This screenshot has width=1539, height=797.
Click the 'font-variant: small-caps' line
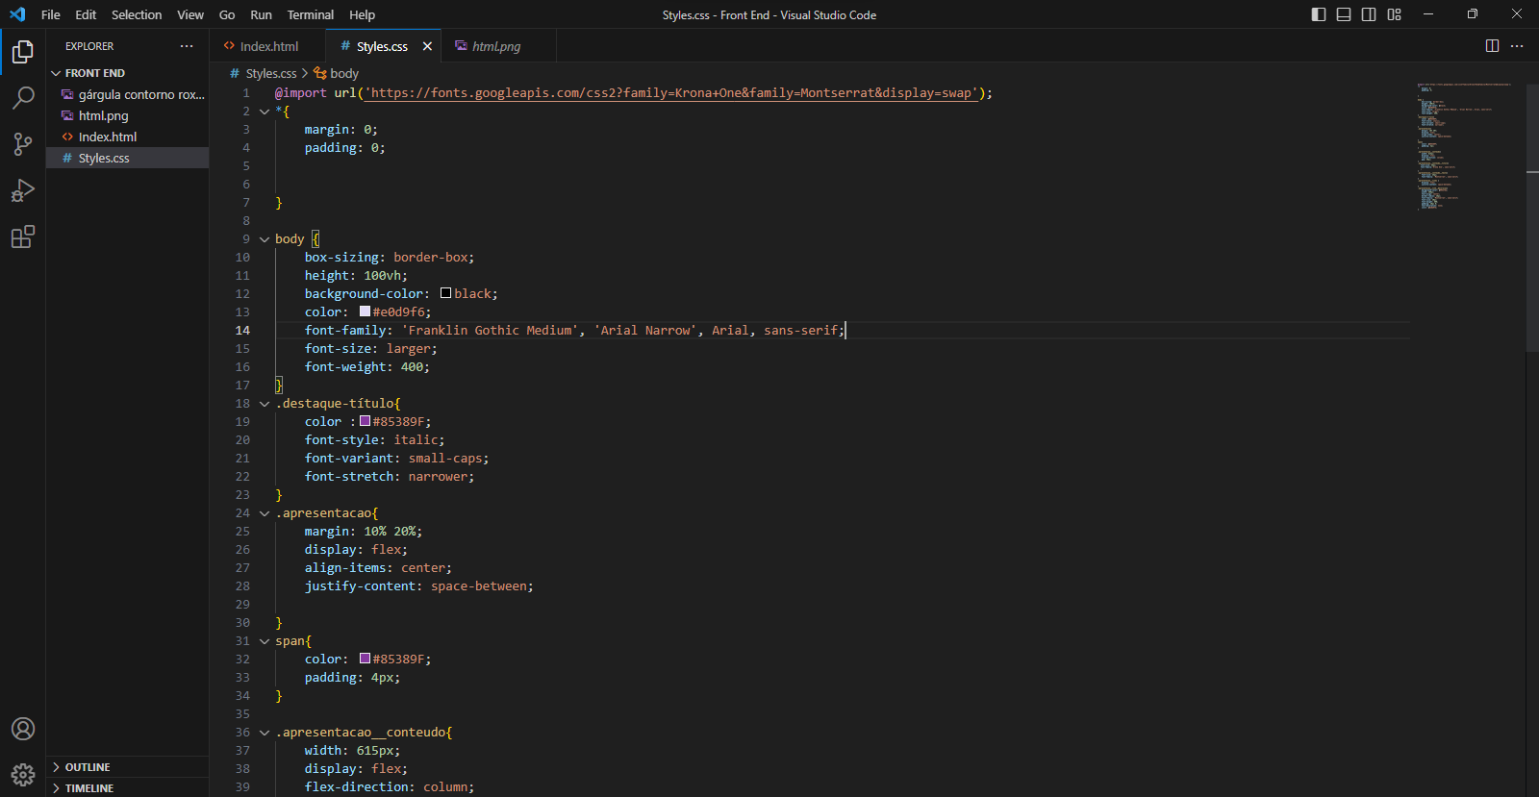coord(396,459)
